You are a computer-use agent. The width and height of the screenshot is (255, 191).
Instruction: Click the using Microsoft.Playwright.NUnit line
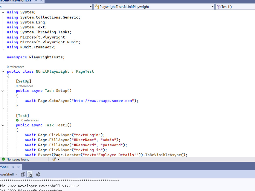[43, 42]
